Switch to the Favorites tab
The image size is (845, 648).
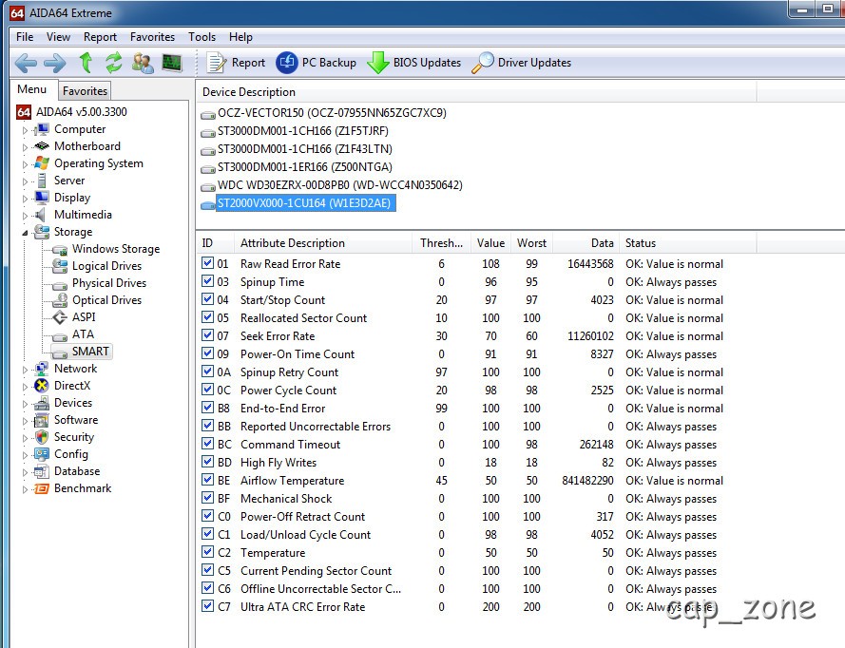pyautogui.click(x=85, y=90)
